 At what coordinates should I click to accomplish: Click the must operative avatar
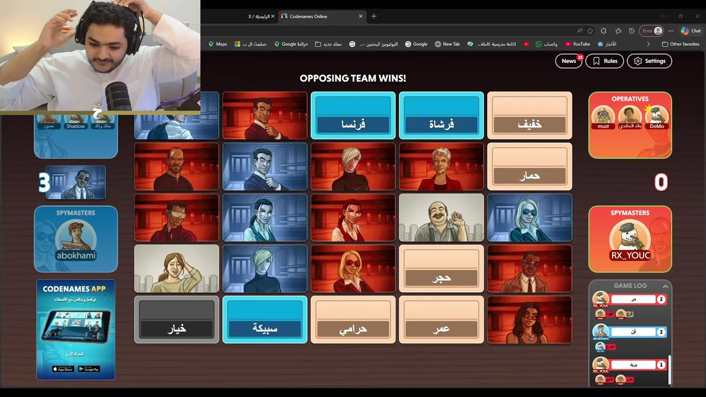603,117
